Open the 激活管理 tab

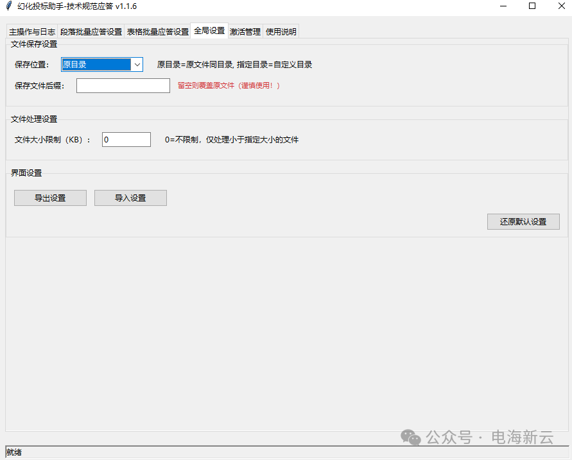(245, 32)
